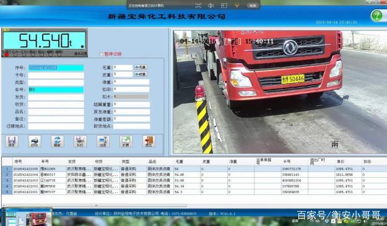The image size is (387, 226).
Task: Click the table's horizontal scrollbar
Action: pyautogui.click(x=96, y=206)
